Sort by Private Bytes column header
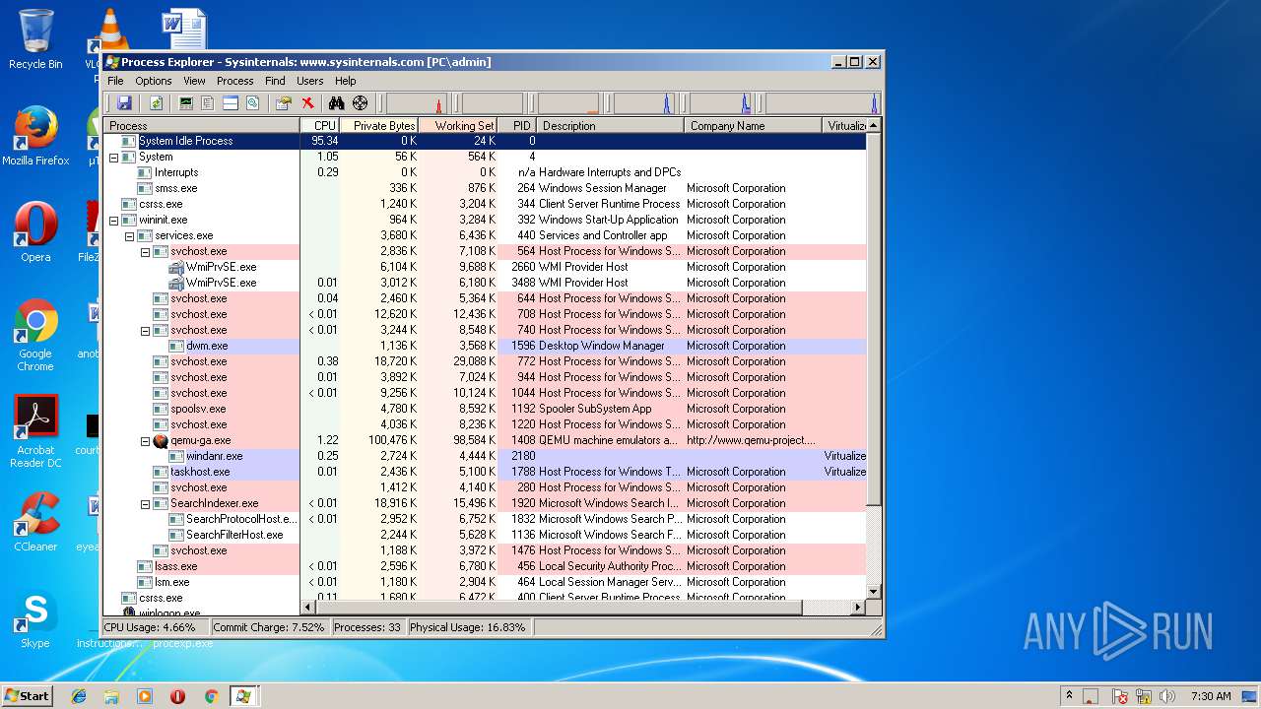The height and width of the screenshot is (709, 1261). [379, 125]
